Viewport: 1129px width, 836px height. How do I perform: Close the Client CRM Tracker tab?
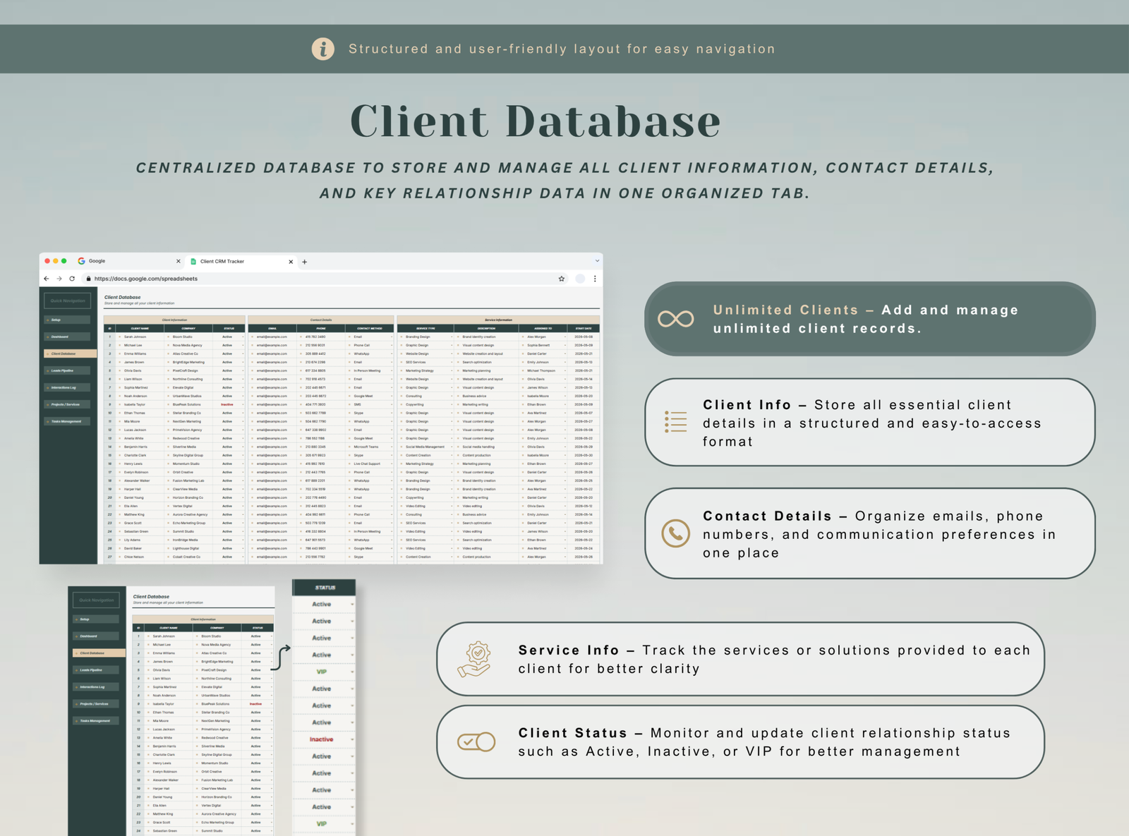click(291, 262)
